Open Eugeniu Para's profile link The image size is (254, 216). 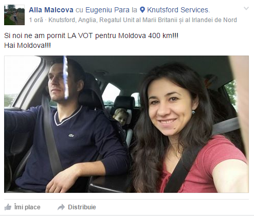pos(107,10)
